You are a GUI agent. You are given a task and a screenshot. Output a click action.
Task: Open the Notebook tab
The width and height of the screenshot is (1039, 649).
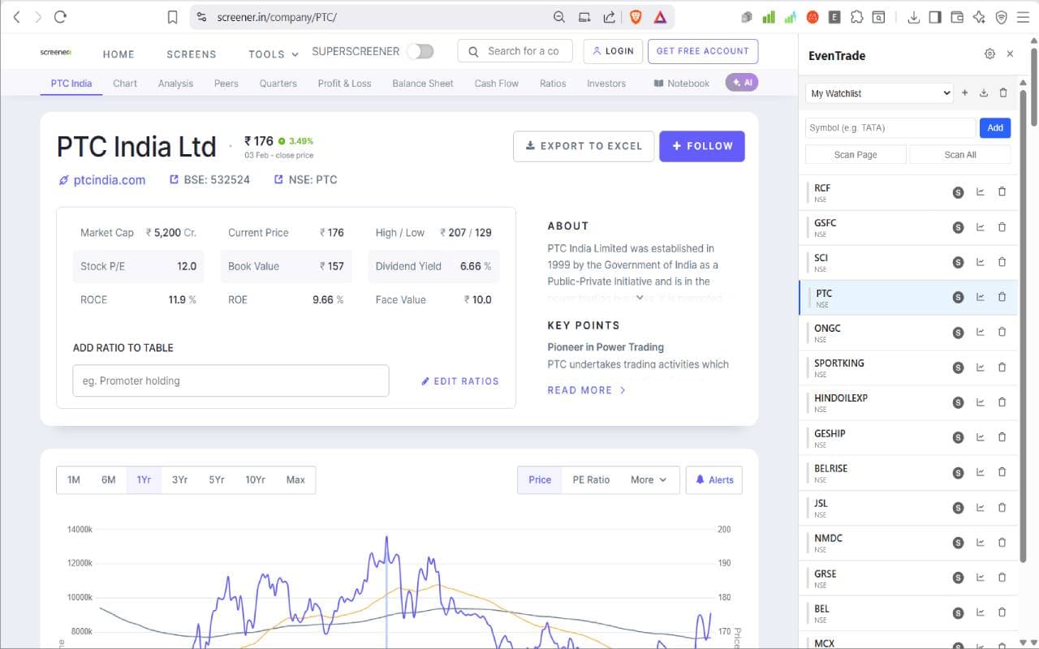682,83
